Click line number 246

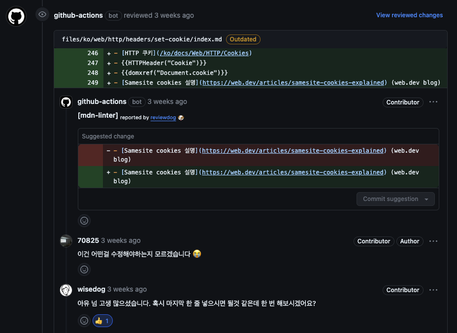(x=93, y=53)
